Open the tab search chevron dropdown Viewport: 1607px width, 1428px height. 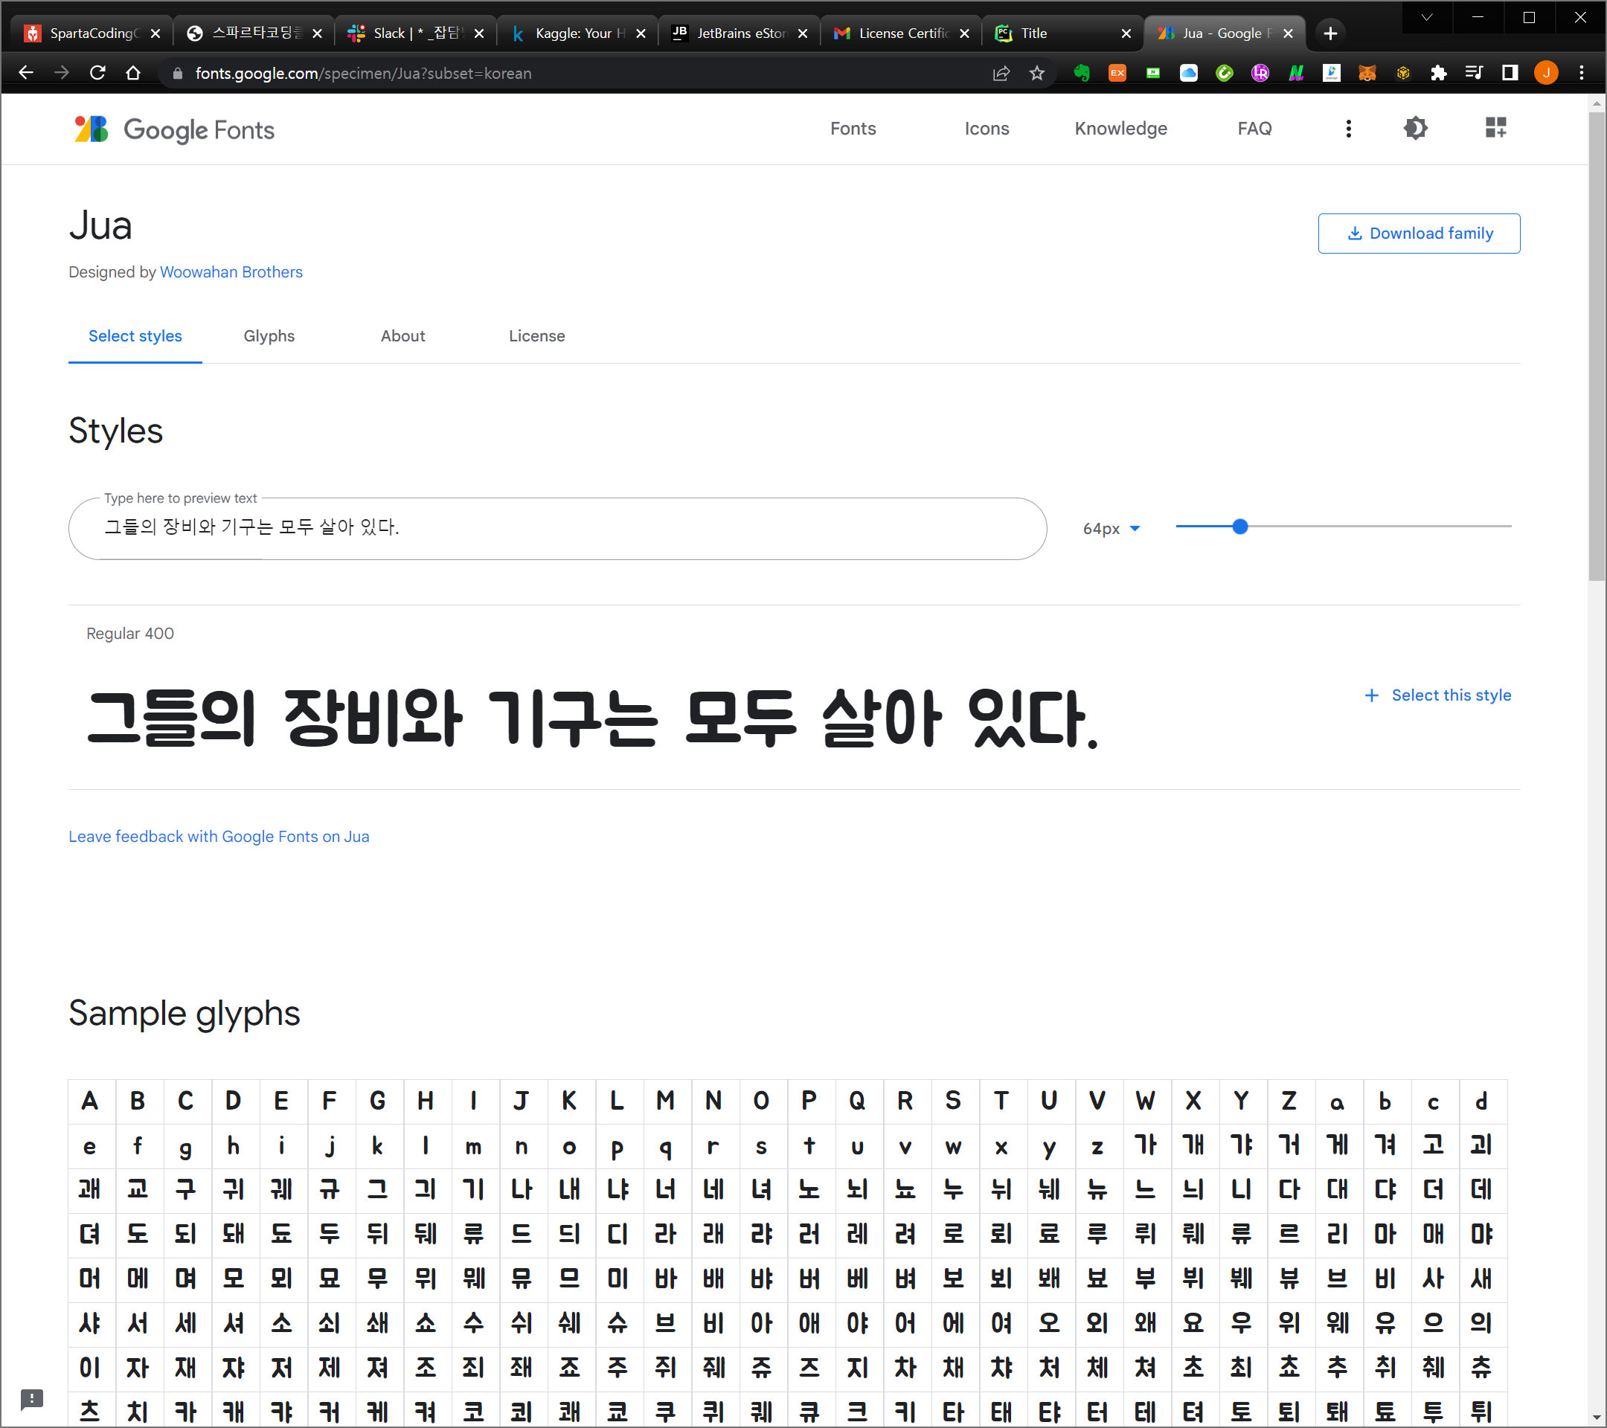pos(1426,17)
